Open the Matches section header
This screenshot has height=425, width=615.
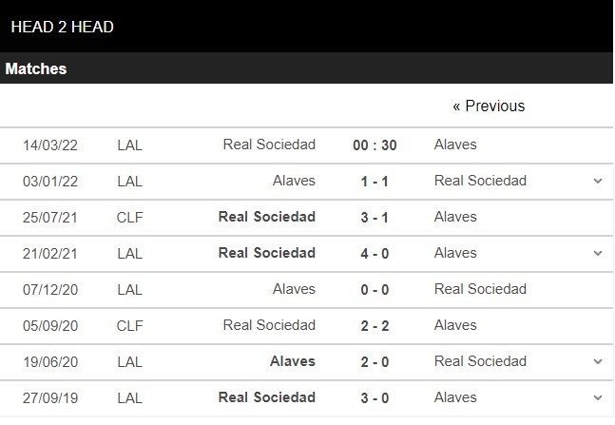(x=36, y=68)
